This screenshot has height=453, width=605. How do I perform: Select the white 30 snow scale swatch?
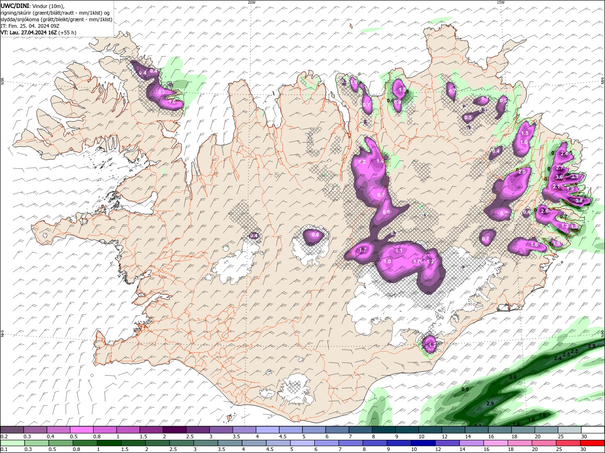click(x=592, y=430)
